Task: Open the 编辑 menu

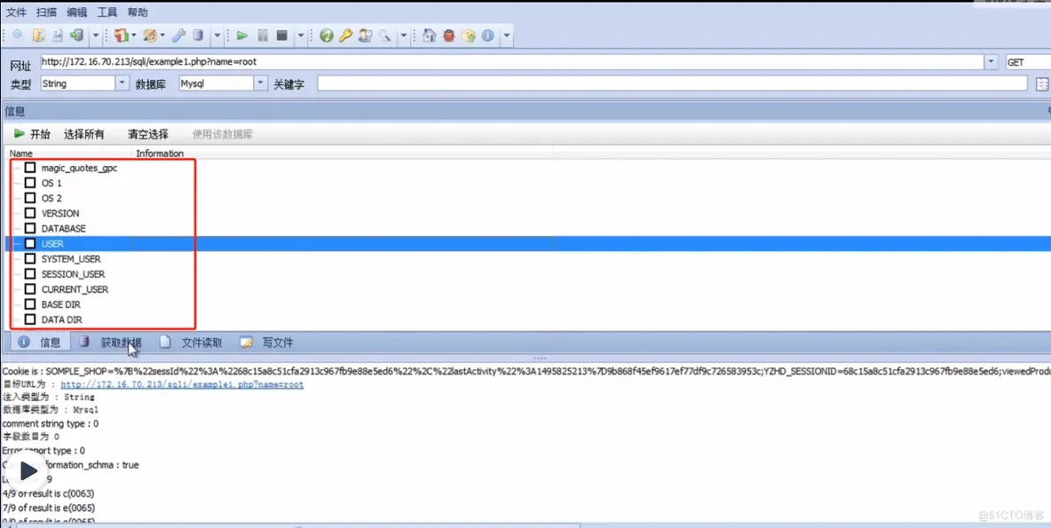Action: click(x=77, y=12)
